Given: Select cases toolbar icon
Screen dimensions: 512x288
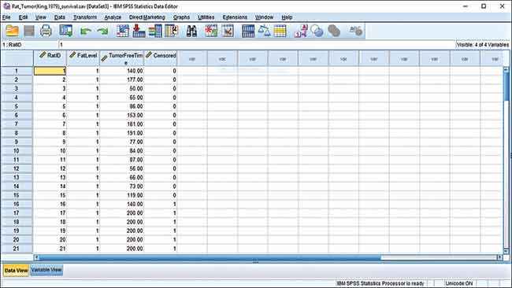Looking at the screenshot, I should (280, 31).
